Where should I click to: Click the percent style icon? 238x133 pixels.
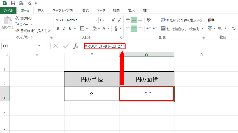220,29
